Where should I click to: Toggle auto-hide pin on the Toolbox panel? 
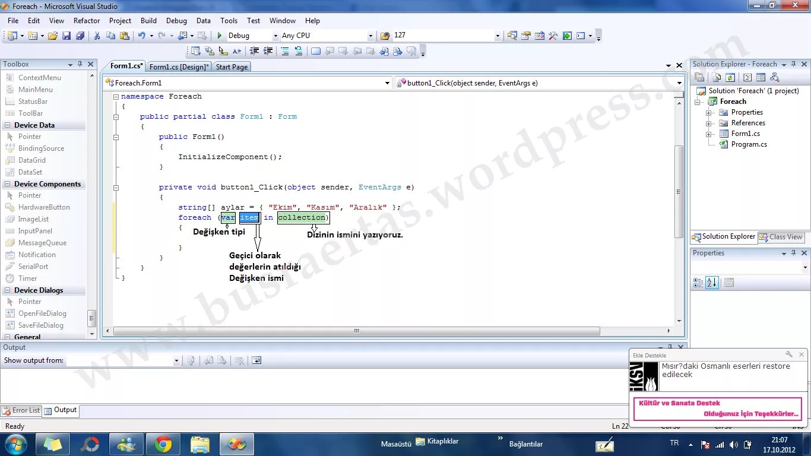[x=80, y=64]
